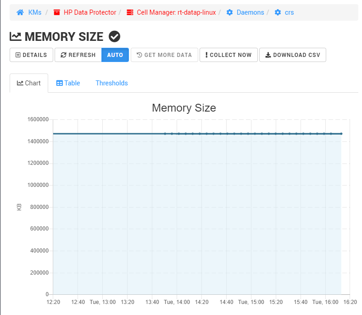Open the Thresholds tab

pyautogui.click(x=111, y=83)
